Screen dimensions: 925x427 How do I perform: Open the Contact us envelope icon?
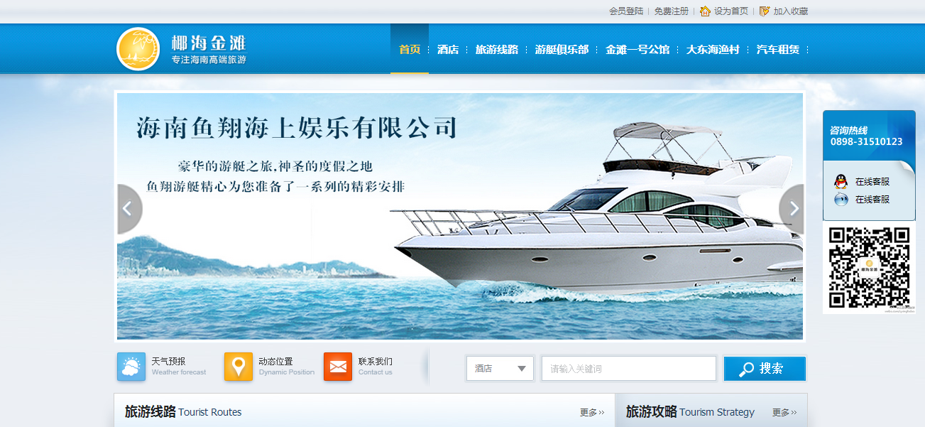click(x=338, y=367)
